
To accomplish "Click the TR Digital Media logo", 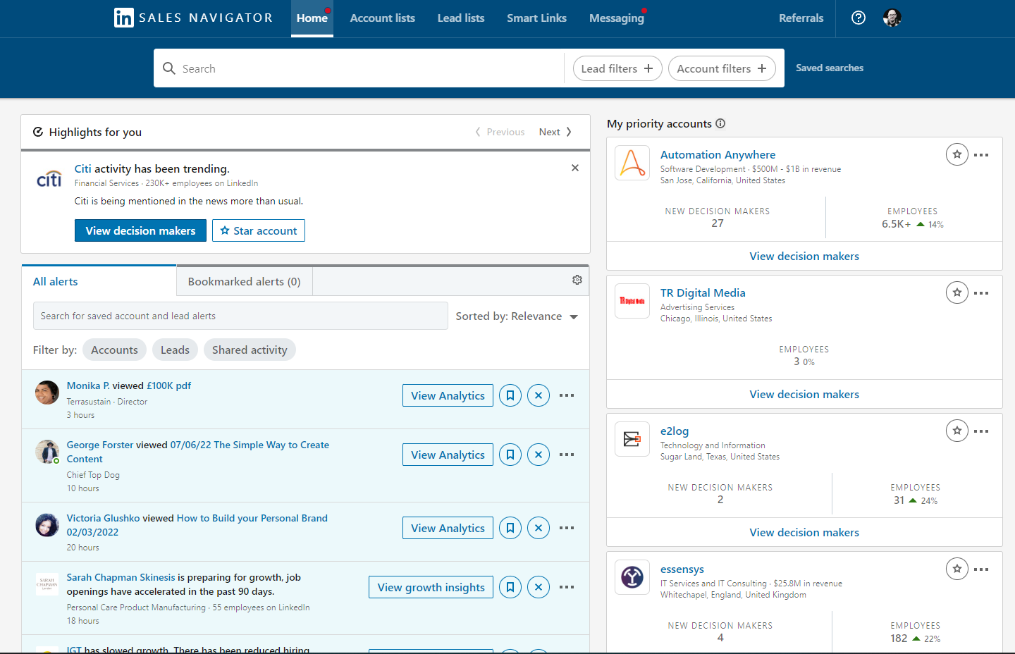I will [632, 301].
